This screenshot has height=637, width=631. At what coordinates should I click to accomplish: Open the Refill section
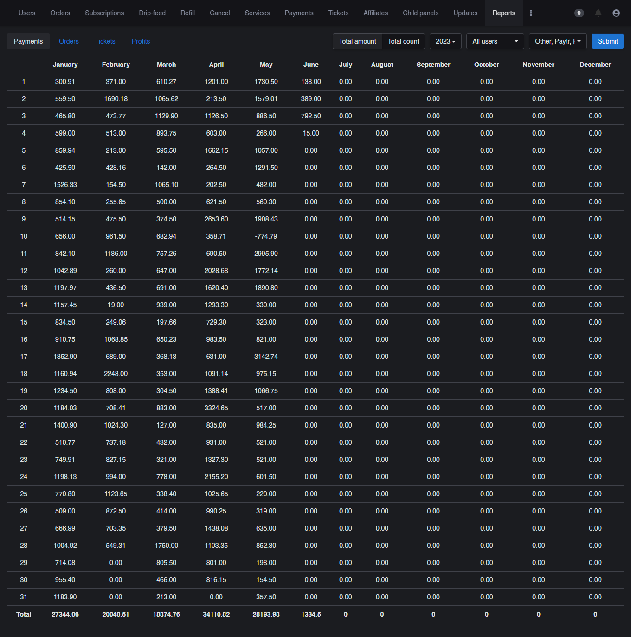187,13
